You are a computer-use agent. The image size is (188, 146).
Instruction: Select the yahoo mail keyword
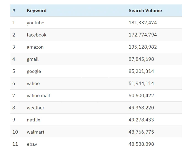point(38,96)
